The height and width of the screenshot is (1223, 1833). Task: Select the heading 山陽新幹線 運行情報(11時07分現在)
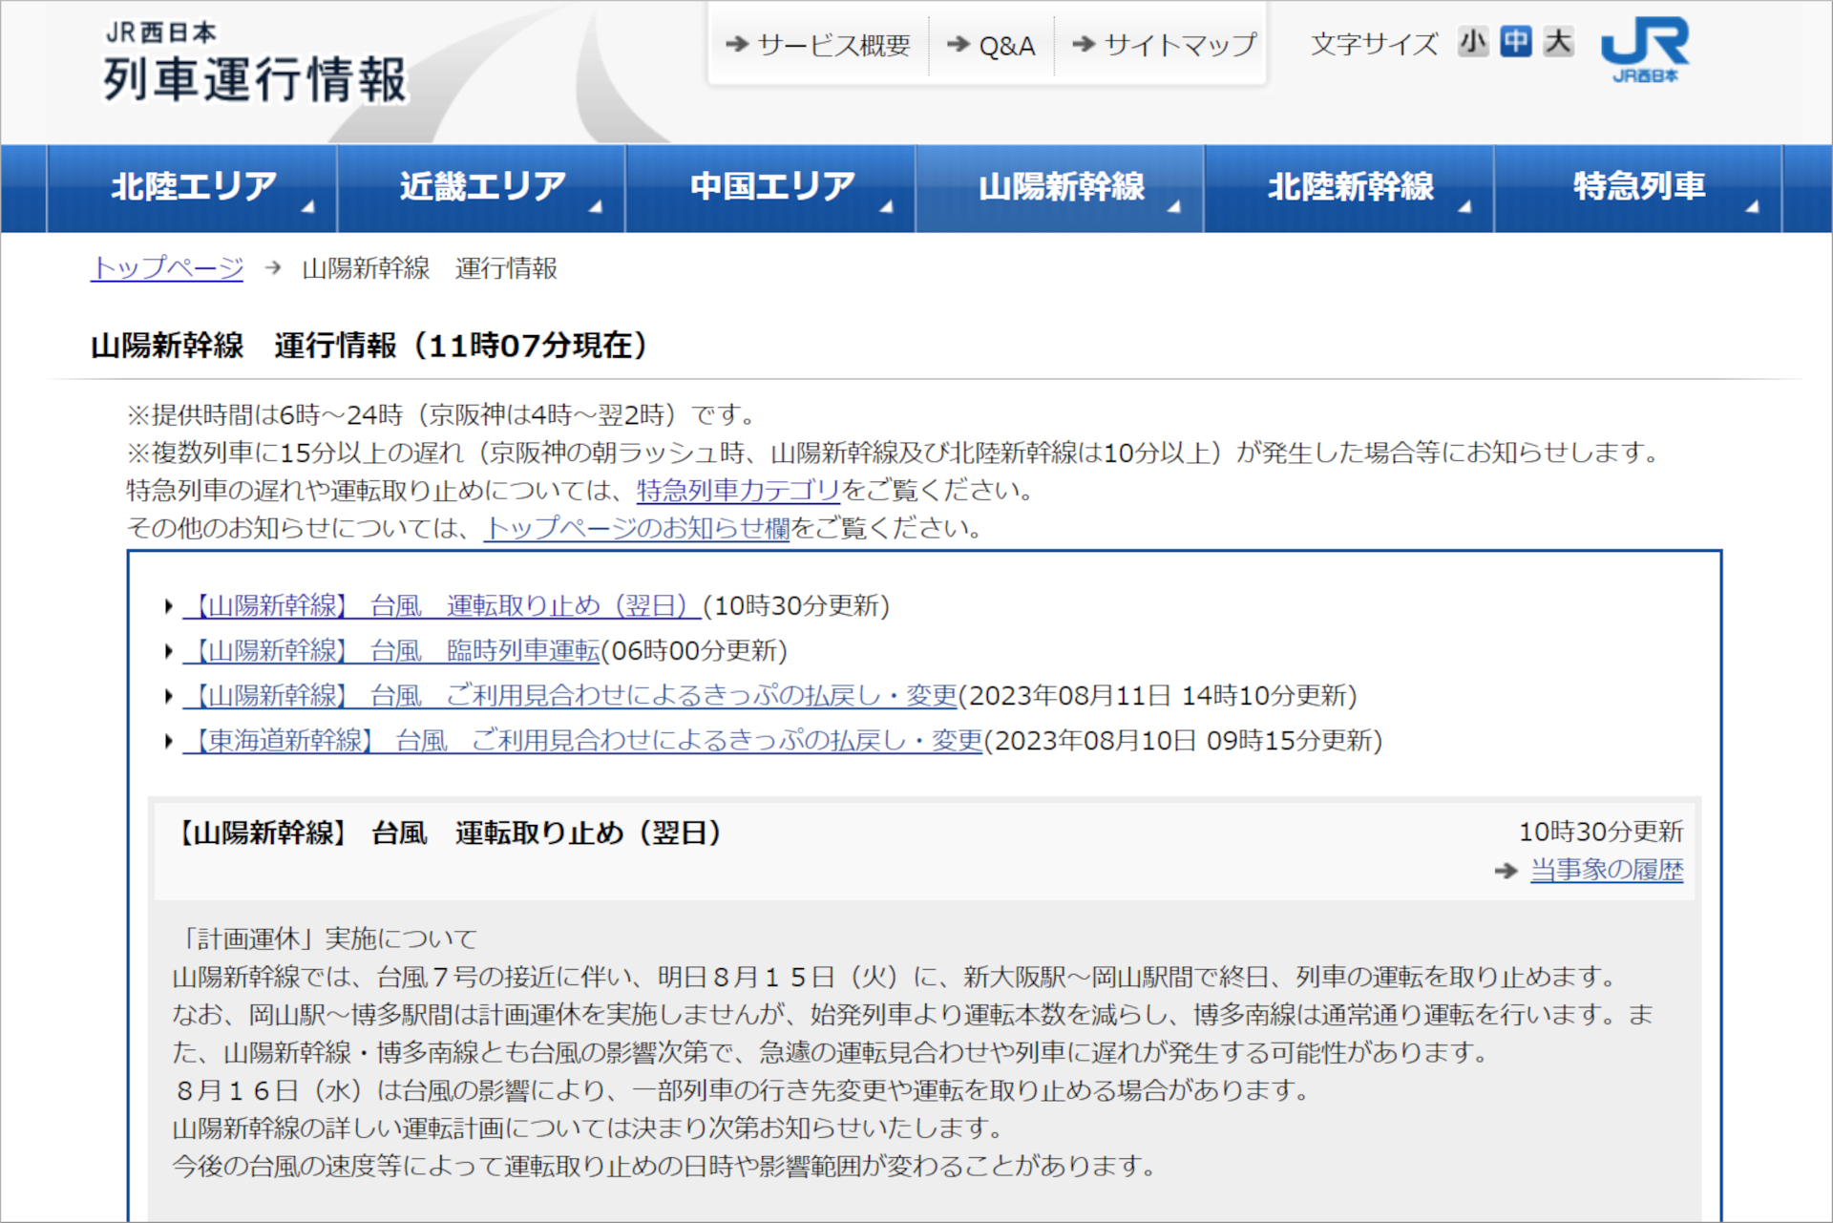click(369, 346)
